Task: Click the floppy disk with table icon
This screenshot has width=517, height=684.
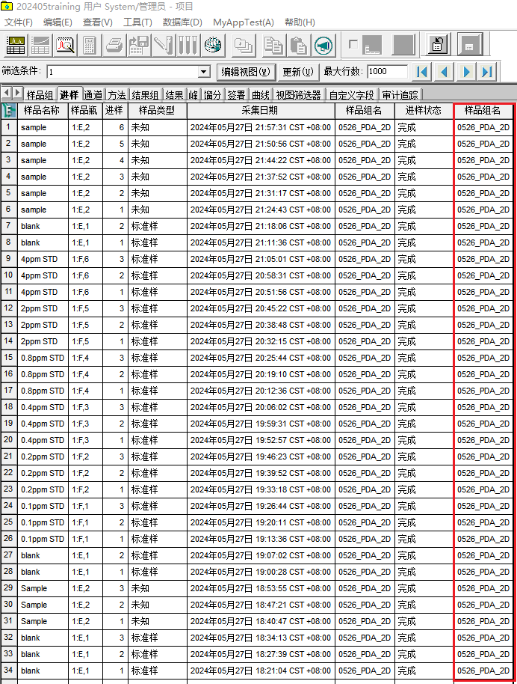Action: point(138,46)
